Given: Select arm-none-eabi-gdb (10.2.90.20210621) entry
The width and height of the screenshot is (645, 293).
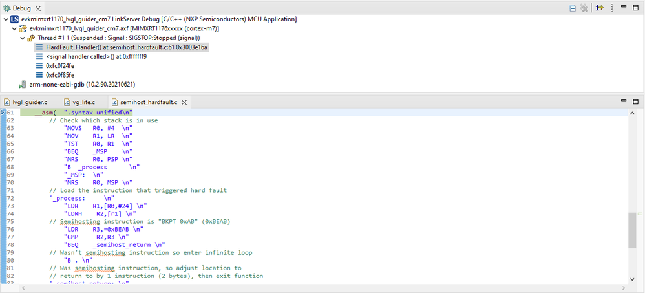Looking at the screenshot, I should 82,84.
